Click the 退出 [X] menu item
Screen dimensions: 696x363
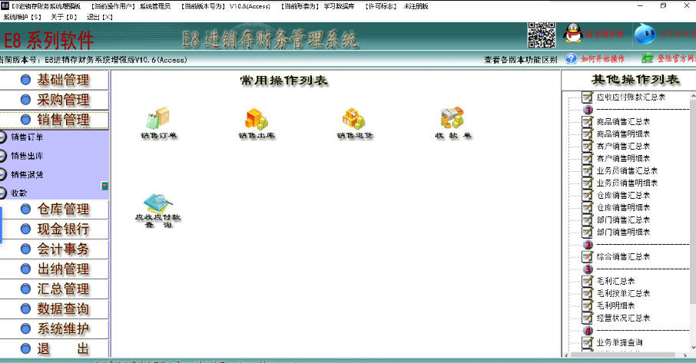click(x=100, y=17)
